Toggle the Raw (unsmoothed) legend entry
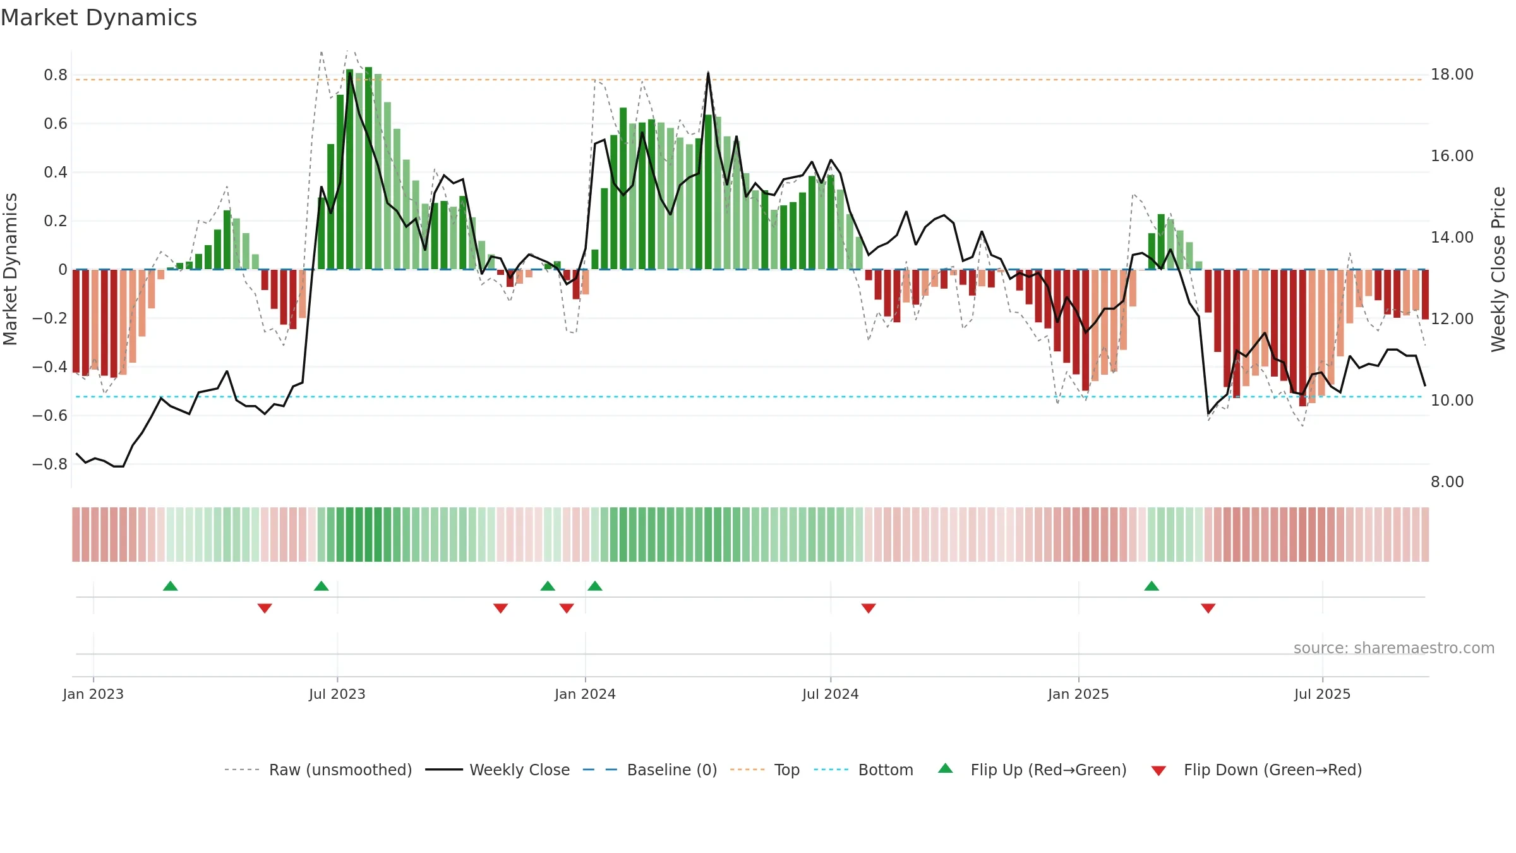Image resolution: width=1516 pixels, height=853 pixels. click(318, 770)
